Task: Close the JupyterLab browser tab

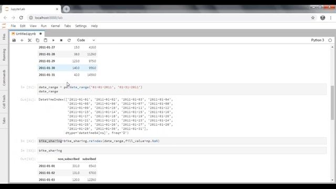Action: 57,9
